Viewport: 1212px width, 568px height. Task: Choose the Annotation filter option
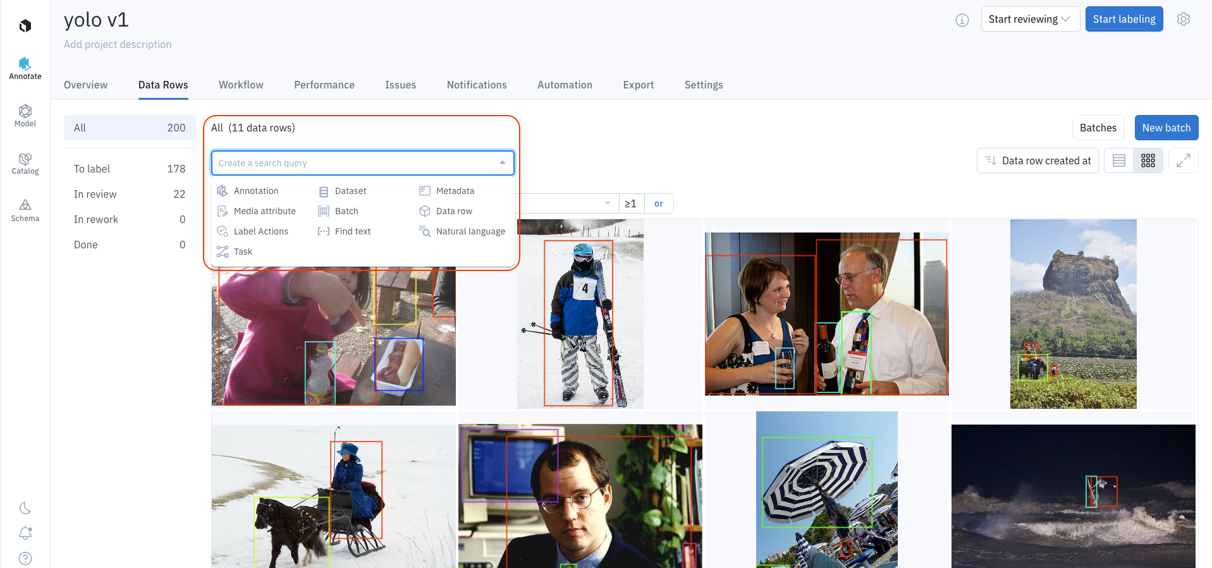248,191
